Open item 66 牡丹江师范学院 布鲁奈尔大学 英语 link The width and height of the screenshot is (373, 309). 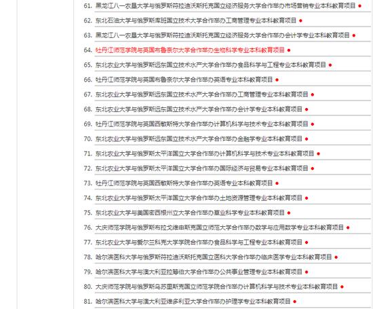pos(184,79)
